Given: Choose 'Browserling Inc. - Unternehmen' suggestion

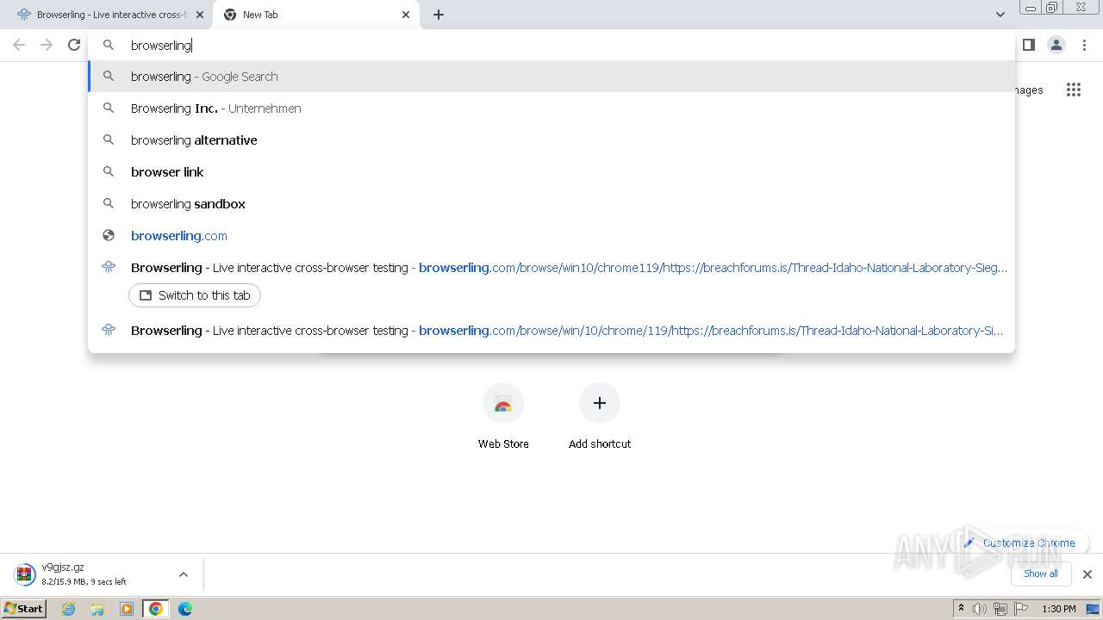Looking at the screenshot, I should [551, 108].
